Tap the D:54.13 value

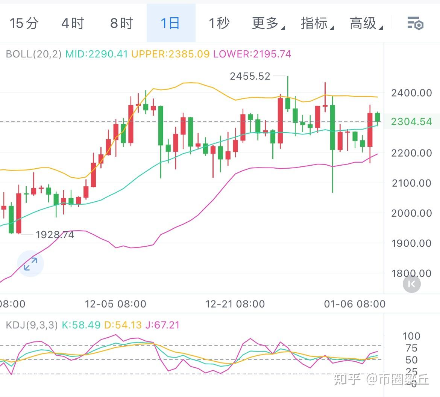[123, 325]
